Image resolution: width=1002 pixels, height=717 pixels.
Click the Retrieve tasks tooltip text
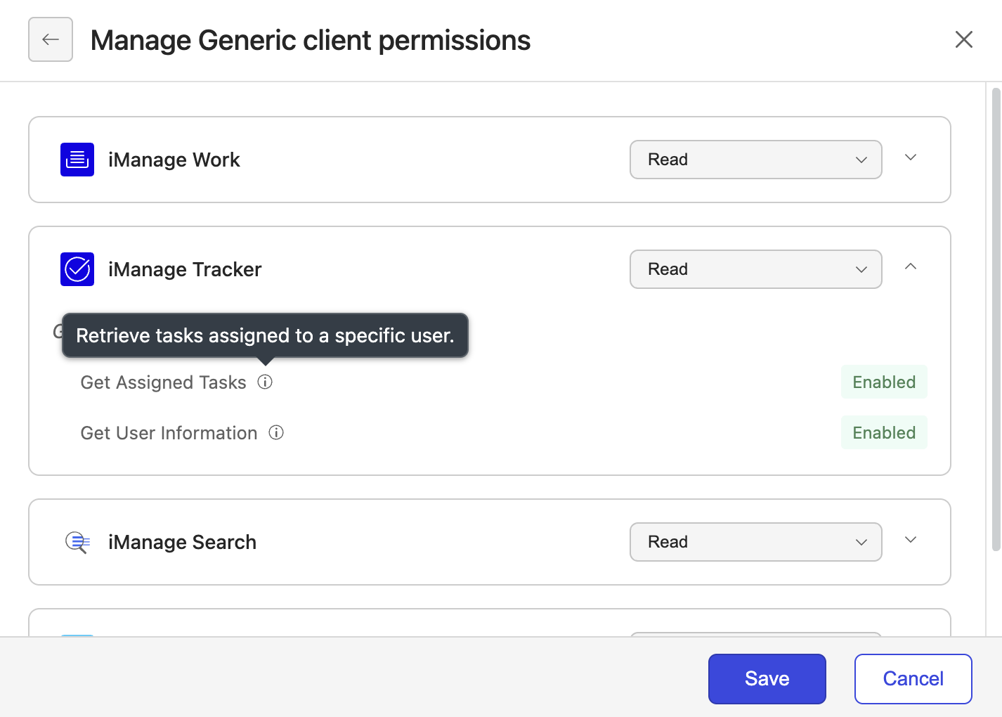pyautogui.click(x=265, y=335)
